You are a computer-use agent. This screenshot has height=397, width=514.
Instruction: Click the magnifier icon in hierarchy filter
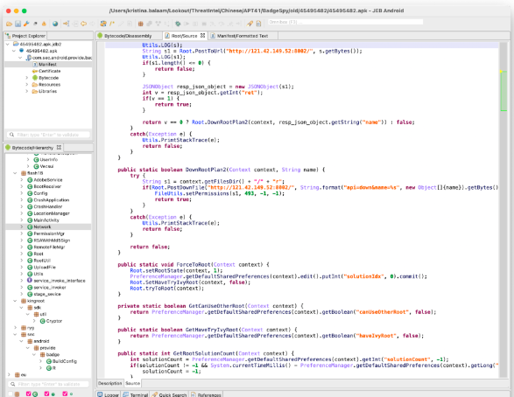(x=13, y=384)
